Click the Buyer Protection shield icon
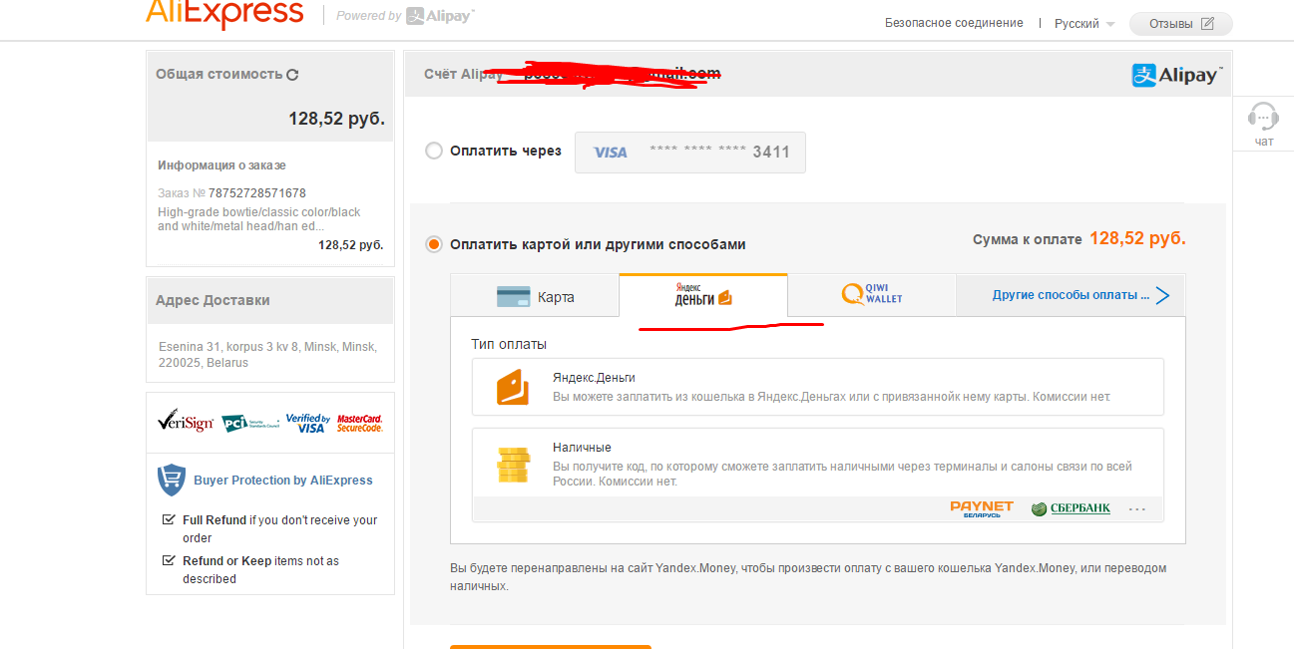The height and width of the screenshot is (649, 1294). pyautogui.click(x=172, y=481)
